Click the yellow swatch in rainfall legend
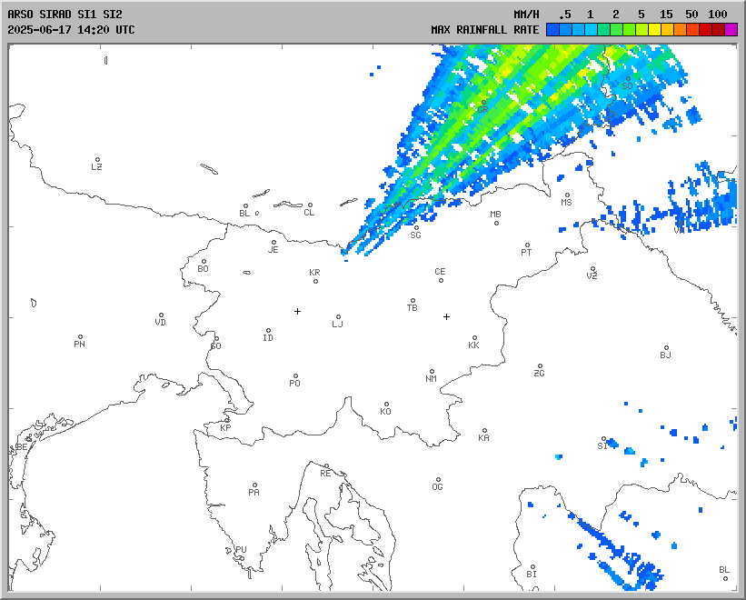Screen dimensions: 746x600 pos(655,29)
